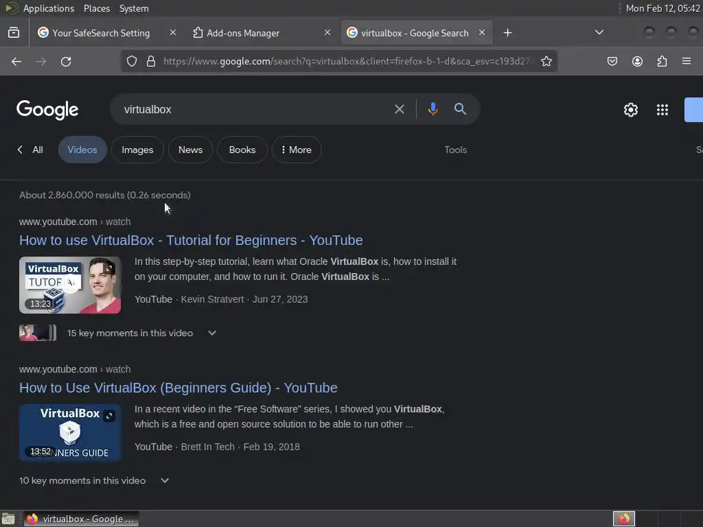
Task: Open the Google apps grid
Action: [x=662, y=110]
